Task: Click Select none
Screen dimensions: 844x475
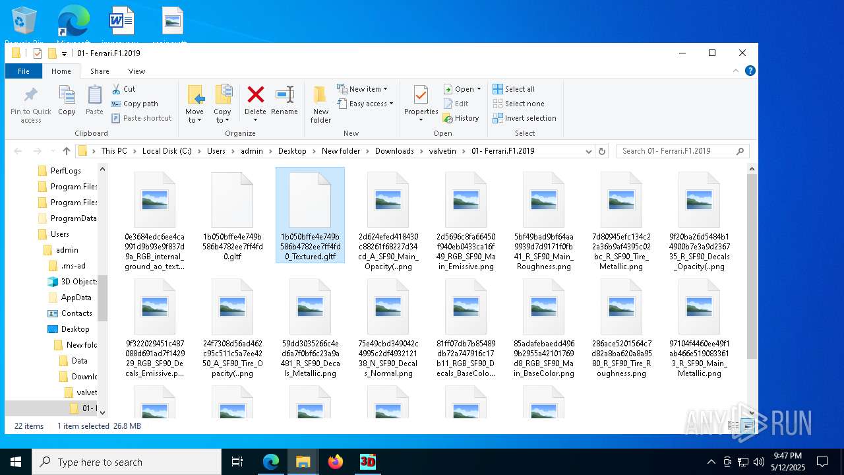Action: [518, 104]
